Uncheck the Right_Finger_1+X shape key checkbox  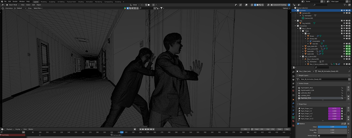pyautogui.click(x=342, y=108)
